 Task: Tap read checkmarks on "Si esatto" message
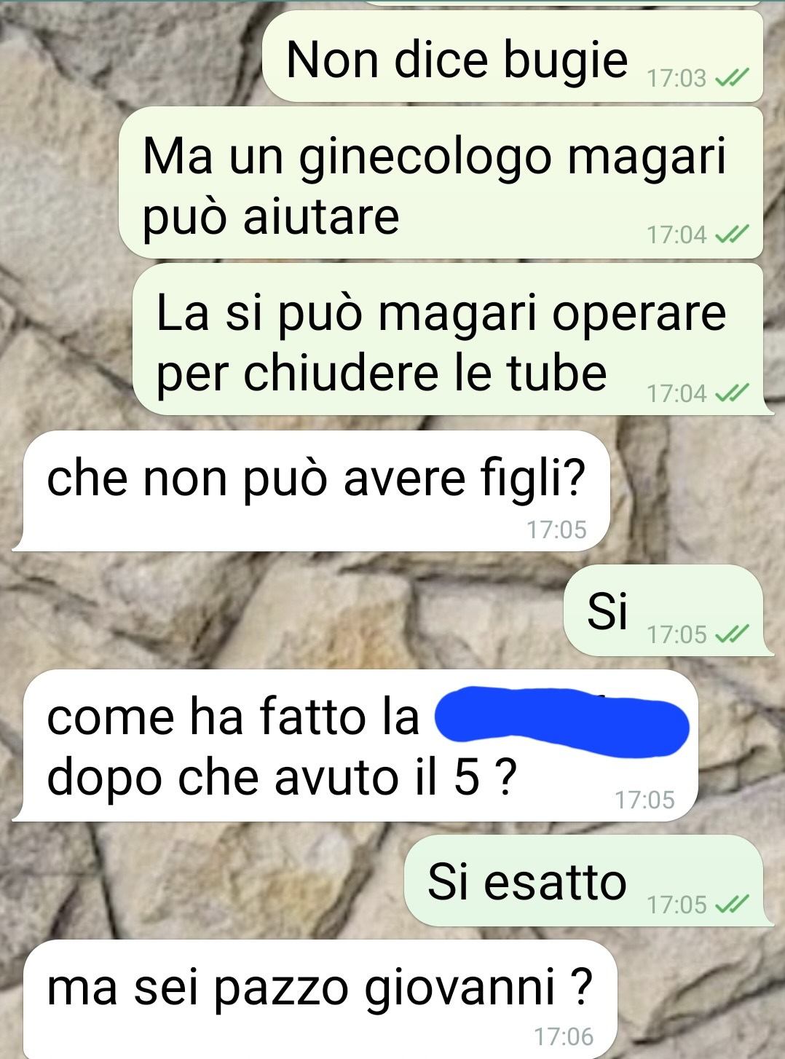(x=732, y=905)
